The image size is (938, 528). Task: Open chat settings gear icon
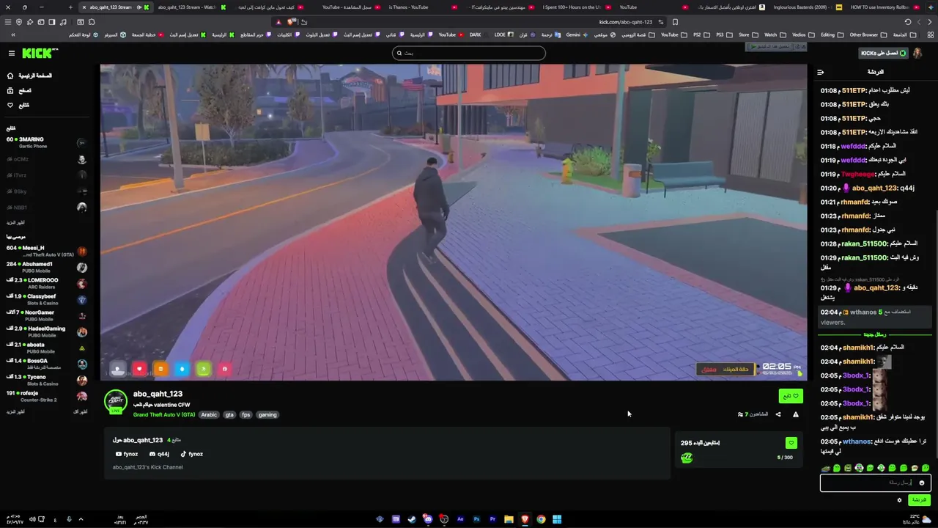(899, 500)
